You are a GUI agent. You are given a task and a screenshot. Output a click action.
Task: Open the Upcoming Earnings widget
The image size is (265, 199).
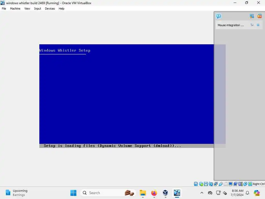(16, 193)
